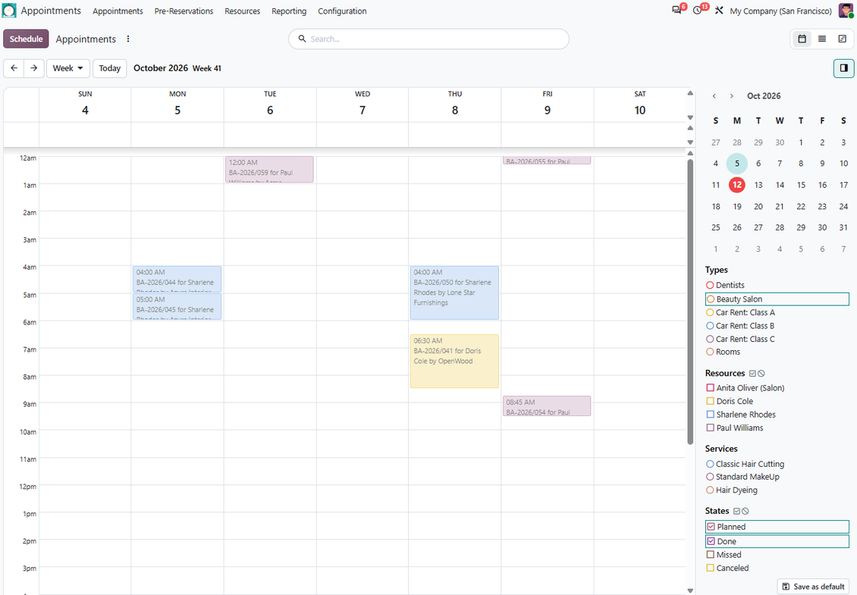Image resolution: width=857 pixels, height=595 pixels.
Task: Select the Dentists type radio
Action: pyautogui.click(x=710, y=285)
